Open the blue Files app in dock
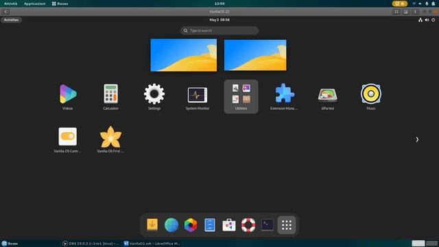This screenshot has height=247, width=439. [210, 225]
